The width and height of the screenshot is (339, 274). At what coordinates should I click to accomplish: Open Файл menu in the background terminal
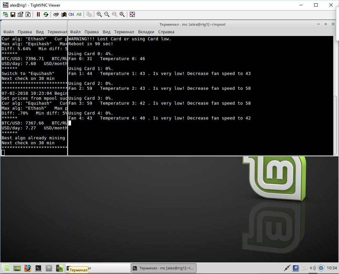[9, 32]
